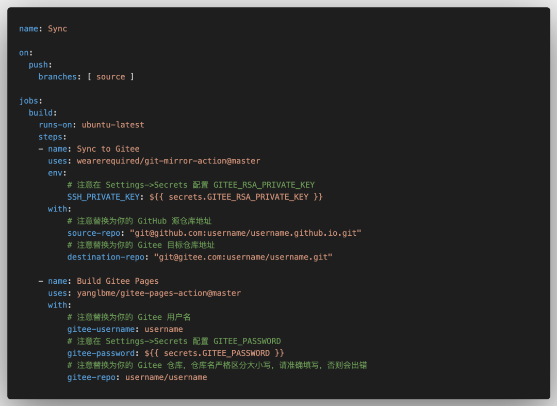This screenshot has width=557, height=406.
Task: Click the 'name: Sync' line
Action: 43,29
